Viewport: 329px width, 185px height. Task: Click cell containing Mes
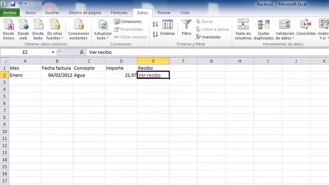coord(25,68)
